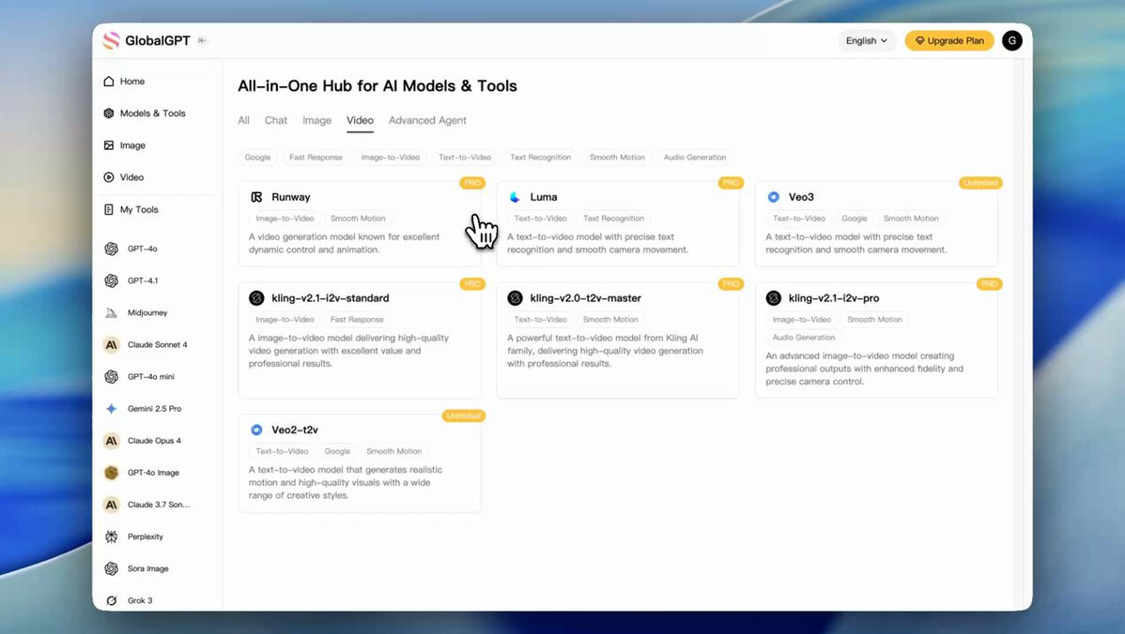Open the Veo3 model title
The height and width of the screenshot is (634, 1125).
coord(801,197)
